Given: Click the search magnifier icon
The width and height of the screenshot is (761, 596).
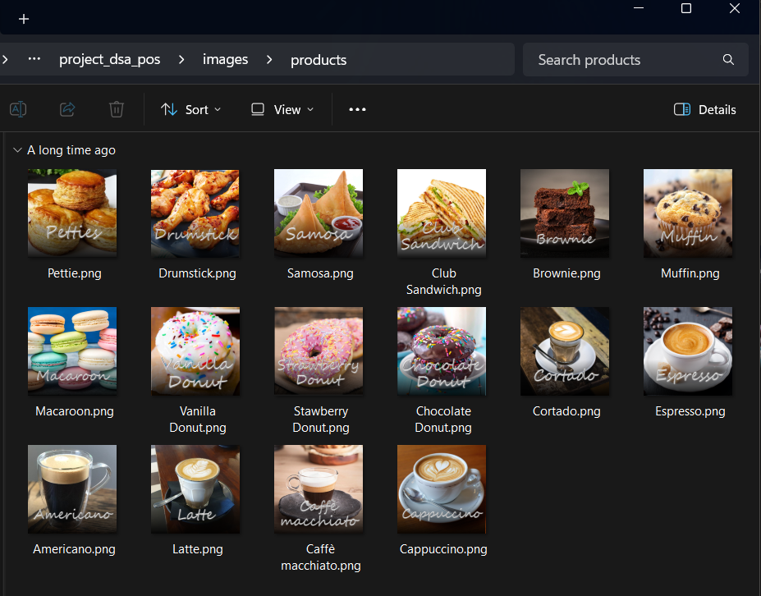Looking at the screenshot, I should 728,60.
